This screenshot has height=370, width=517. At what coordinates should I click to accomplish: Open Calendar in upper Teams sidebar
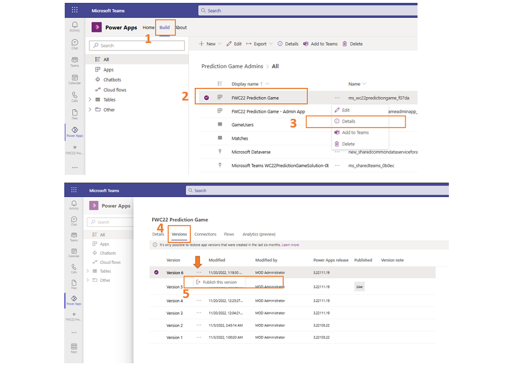tap(75, 79)
